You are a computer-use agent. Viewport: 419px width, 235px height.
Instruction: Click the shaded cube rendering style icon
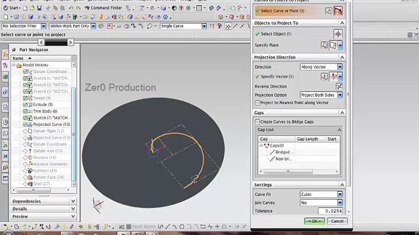[163, 8]
